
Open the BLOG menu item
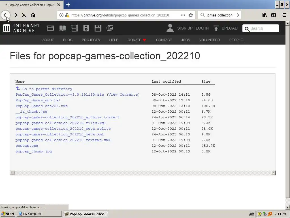click(68, 40)
